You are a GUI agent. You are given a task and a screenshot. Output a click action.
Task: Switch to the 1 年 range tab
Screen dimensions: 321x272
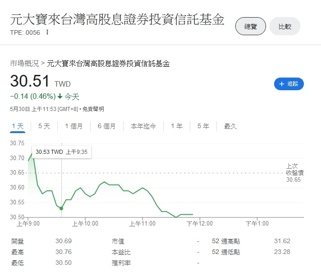(177, 126)
